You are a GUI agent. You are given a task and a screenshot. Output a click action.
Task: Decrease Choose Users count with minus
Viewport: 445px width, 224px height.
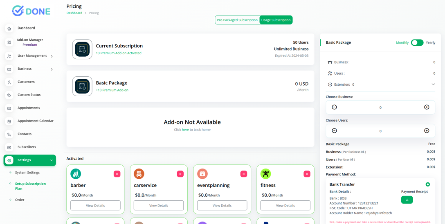(334, 131)
